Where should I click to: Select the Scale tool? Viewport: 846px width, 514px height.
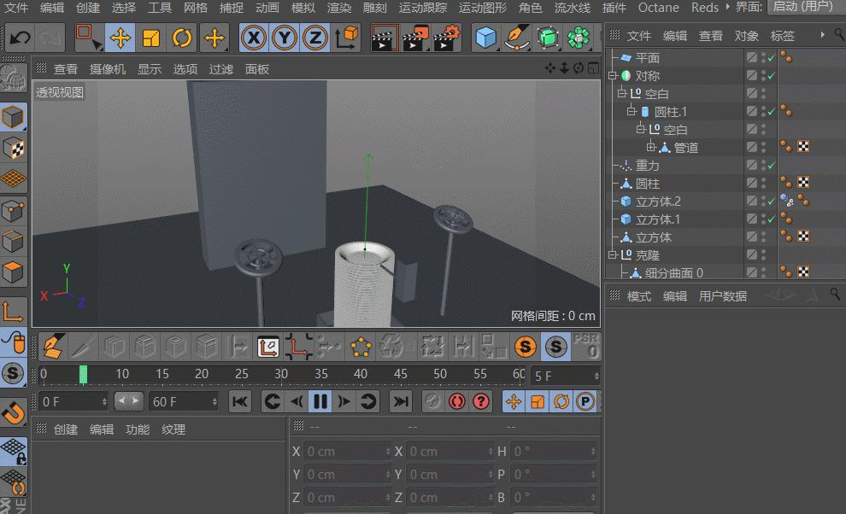click(x=150, y=38)
